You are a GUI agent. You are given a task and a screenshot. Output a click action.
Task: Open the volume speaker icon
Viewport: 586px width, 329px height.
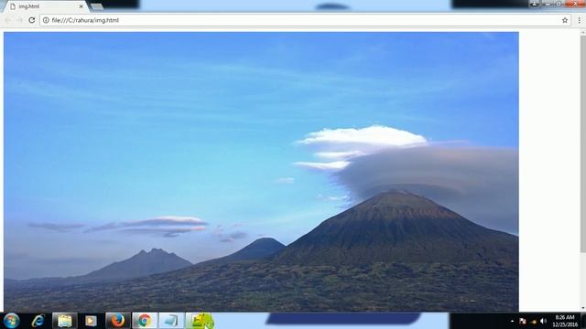[543, 321]
